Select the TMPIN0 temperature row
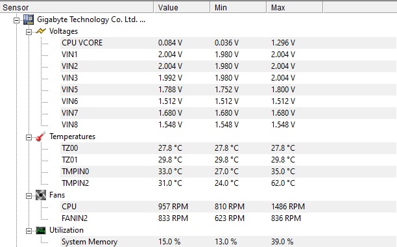397x247 pixels. pyautogui.click(x=228, y=172)
